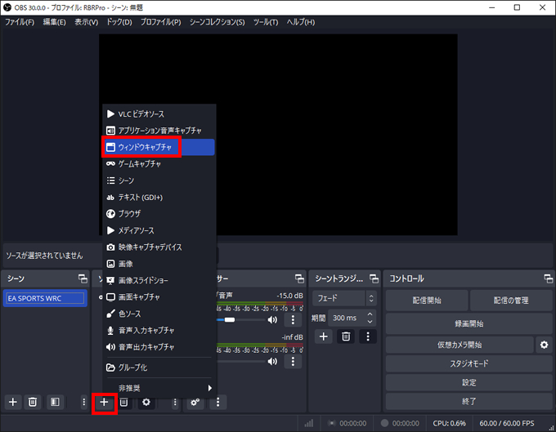Select the EA SPORTS WRC scene
Screen dimensions: 556x432
click(45, 298)
